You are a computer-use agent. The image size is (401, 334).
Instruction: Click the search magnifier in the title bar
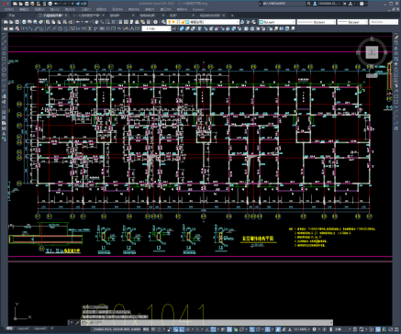[x=309, y=4]
